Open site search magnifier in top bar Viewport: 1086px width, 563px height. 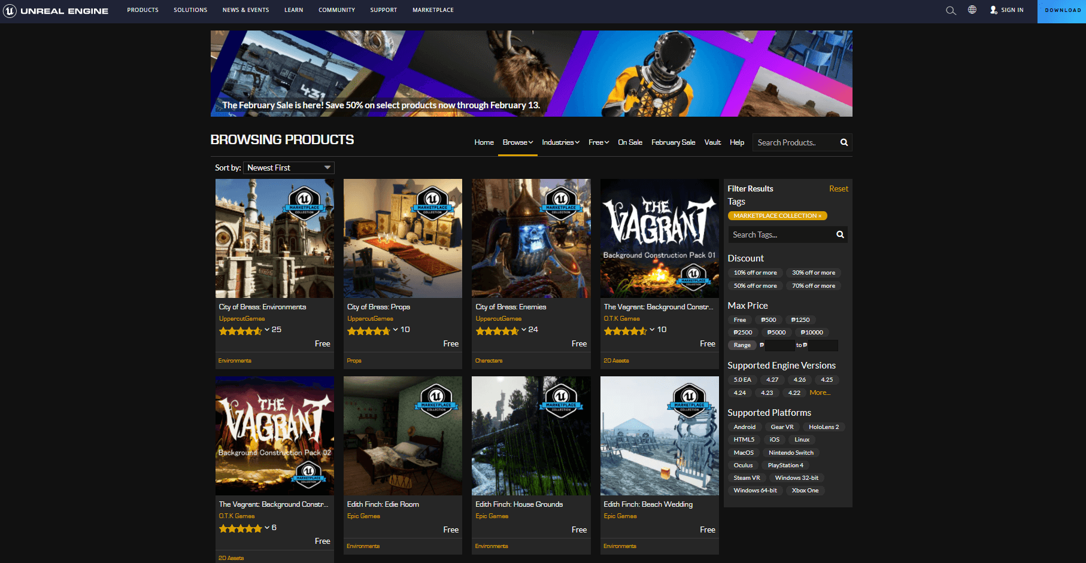[951, 11]
